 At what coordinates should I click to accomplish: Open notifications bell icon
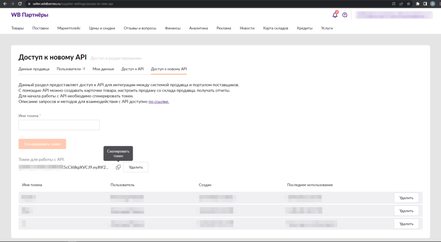click(x=335, y=15)
